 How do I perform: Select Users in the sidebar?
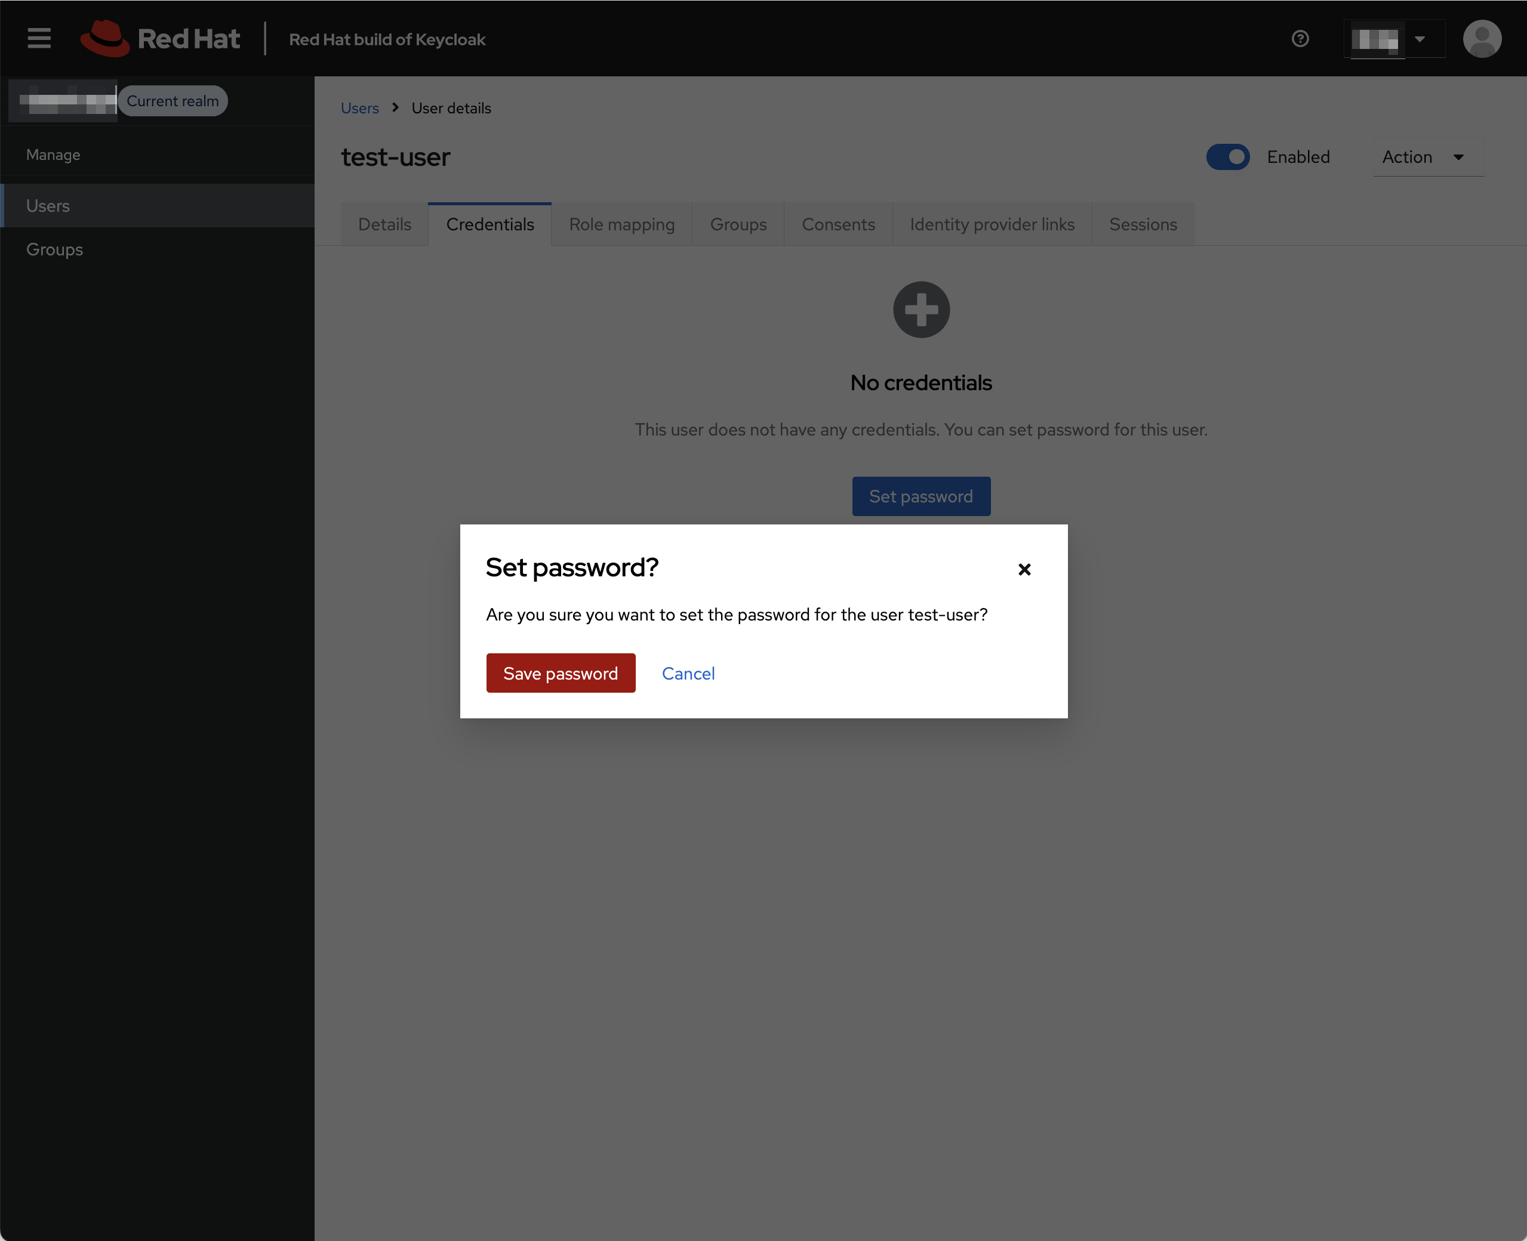point(158,206)
